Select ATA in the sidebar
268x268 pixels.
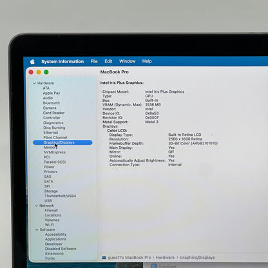46,88
